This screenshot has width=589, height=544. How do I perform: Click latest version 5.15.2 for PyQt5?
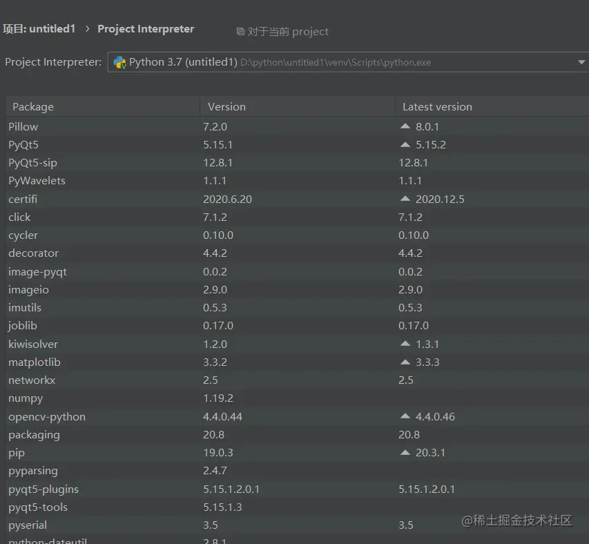430,144
